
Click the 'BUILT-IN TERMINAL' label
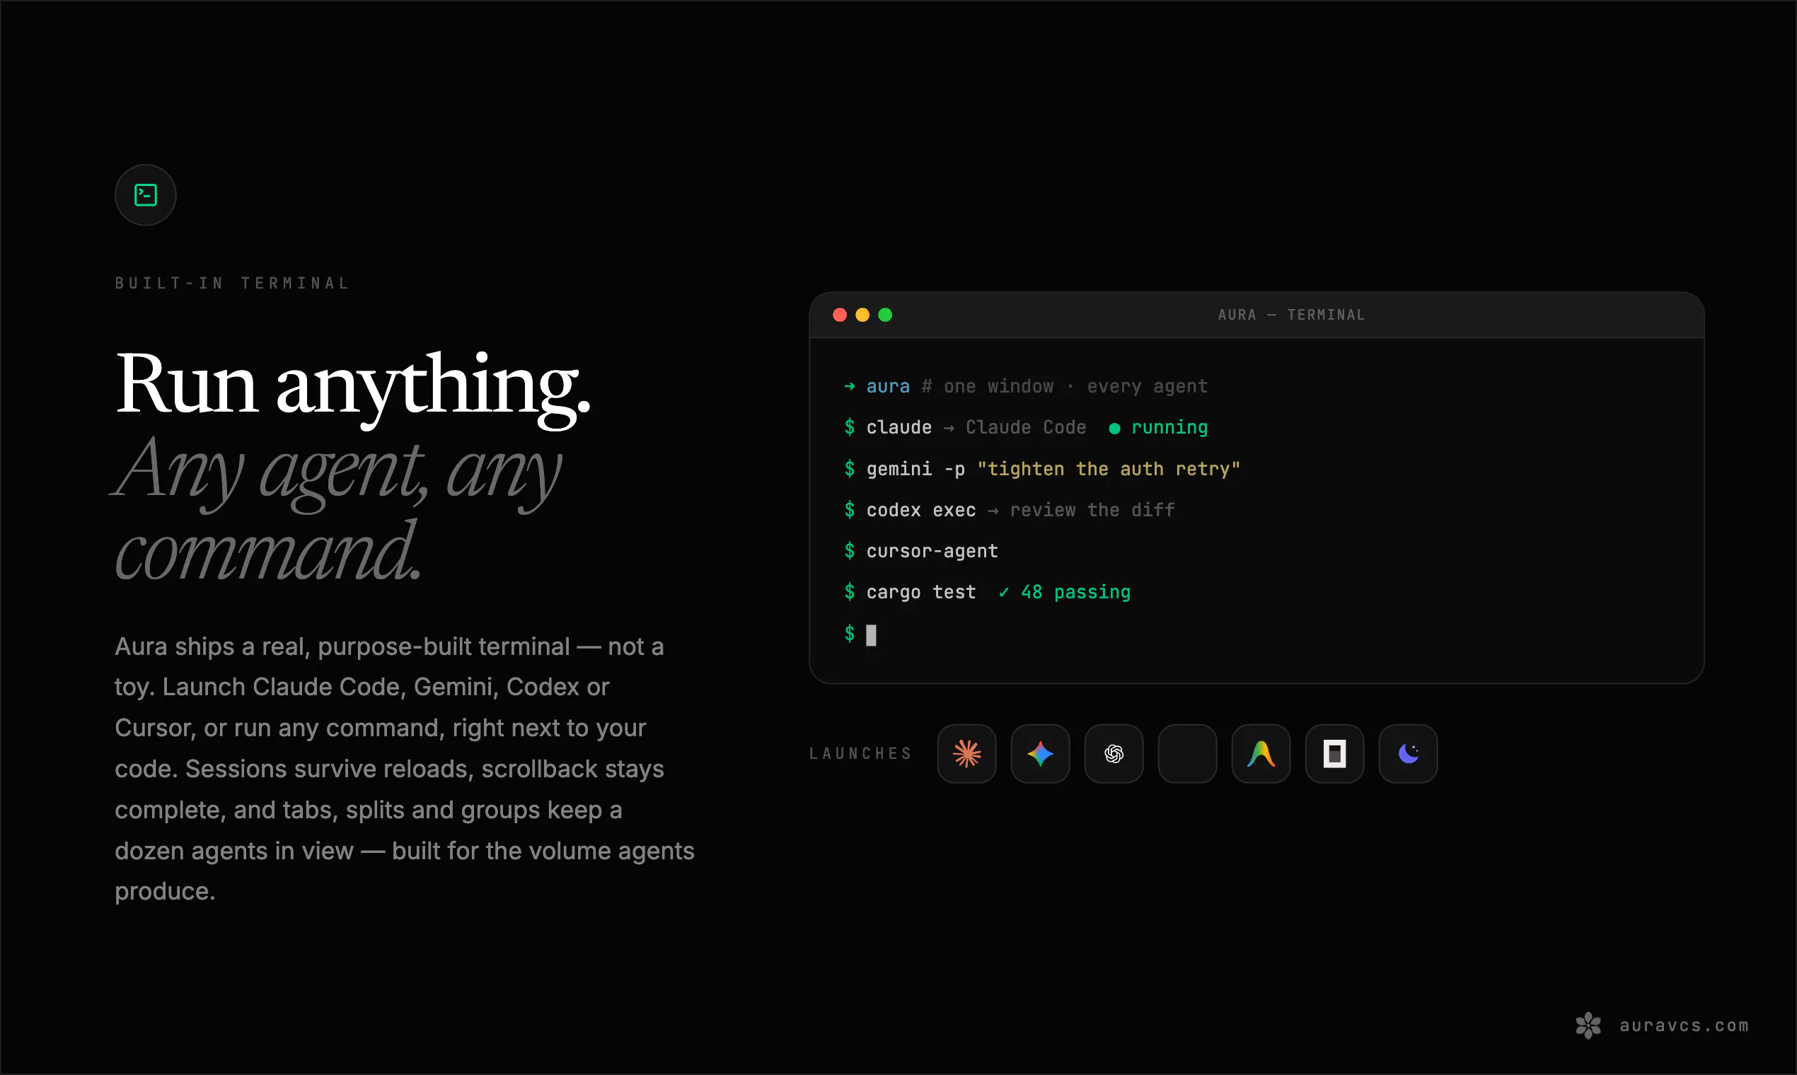[x=233, y=283]
